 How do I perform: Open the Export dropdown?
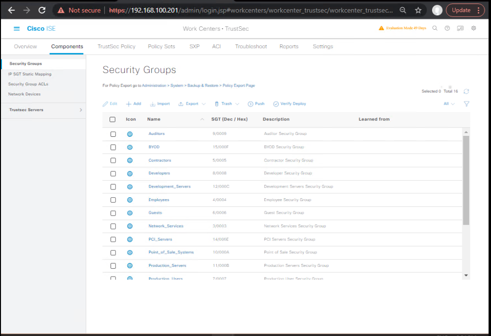[x=192, y=104]
